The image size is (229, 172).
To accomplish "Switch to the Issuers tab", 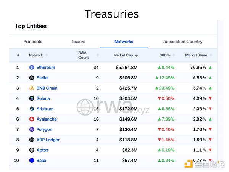I will pyautogui.click(x=78, y=42).
